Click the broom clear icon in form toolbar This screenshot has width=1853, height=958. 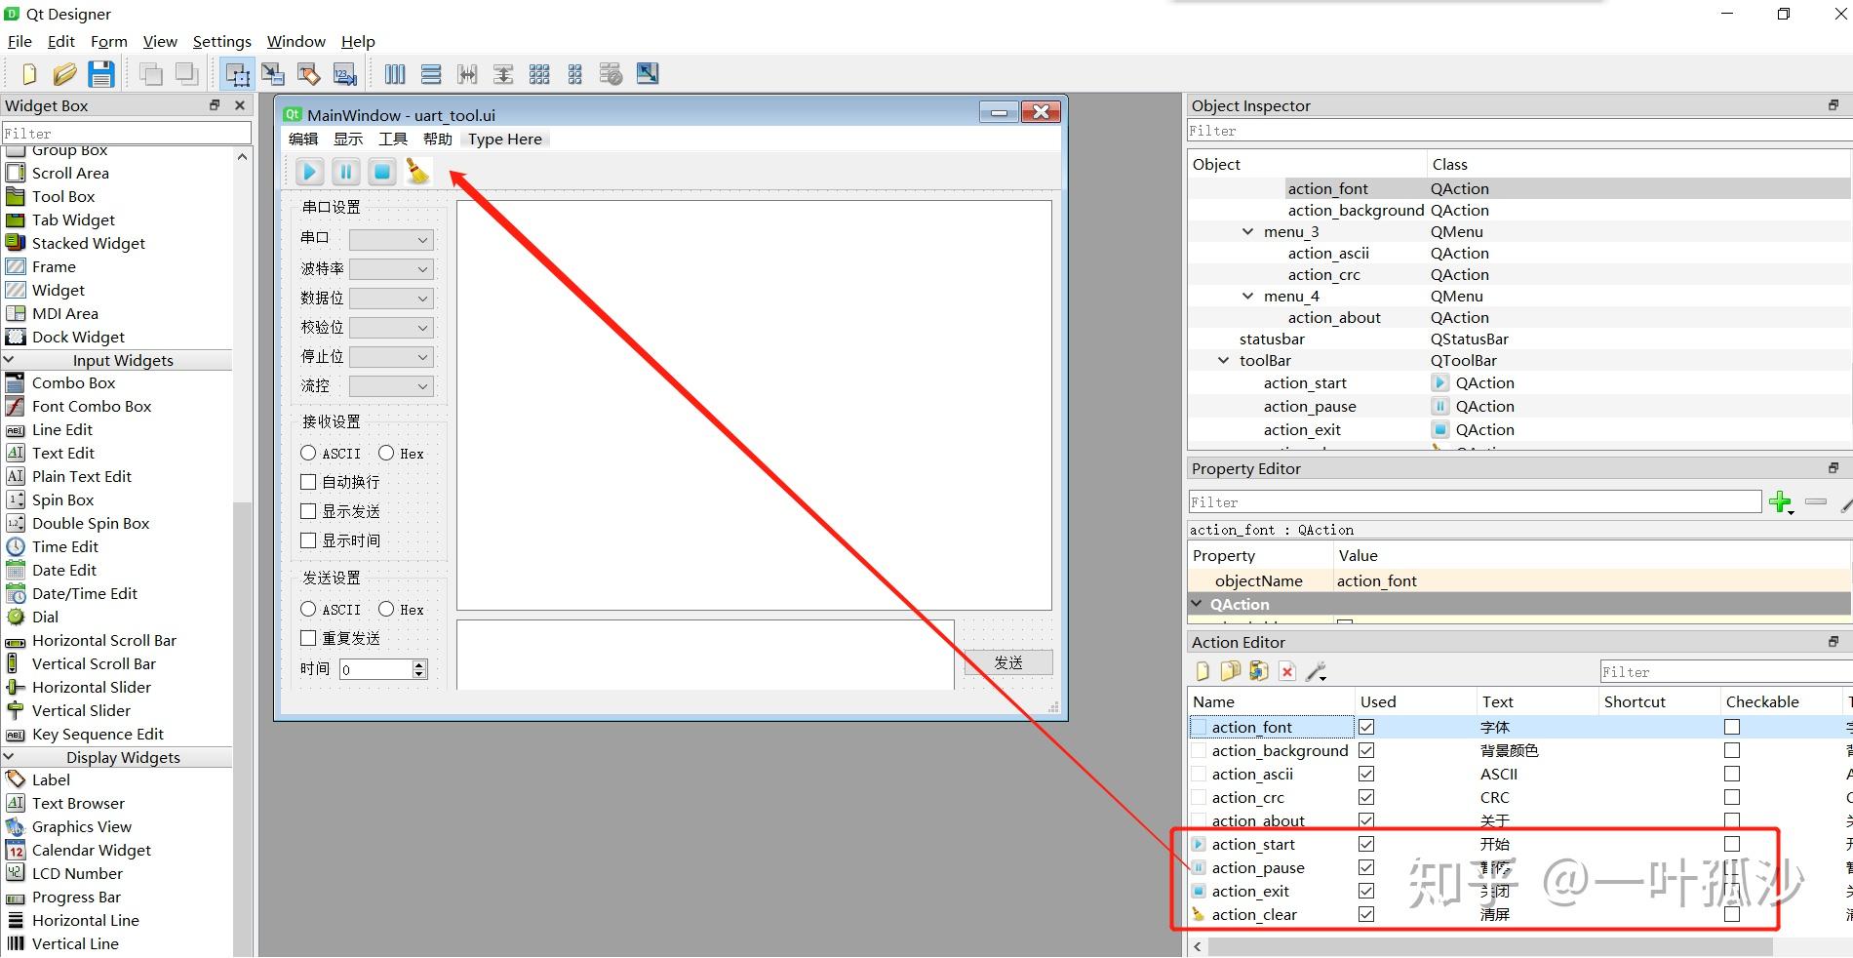coord(418,172)
